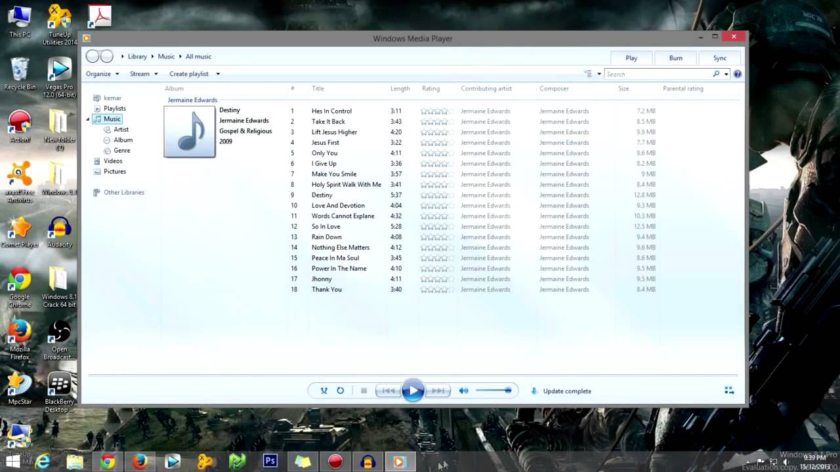
Task: Open the Burn tab
Action: point(675,58)
